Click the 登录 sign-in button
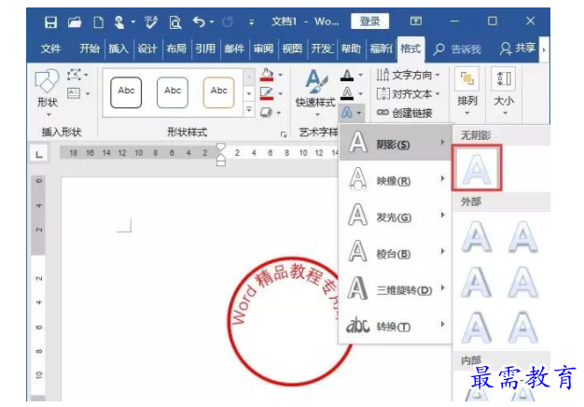The width and height of the screenshot is (584, 407). click(369, 21)
